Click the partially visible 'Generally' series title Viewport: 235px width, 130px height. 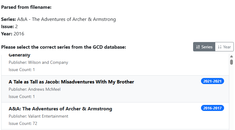[x=19, y=55]
